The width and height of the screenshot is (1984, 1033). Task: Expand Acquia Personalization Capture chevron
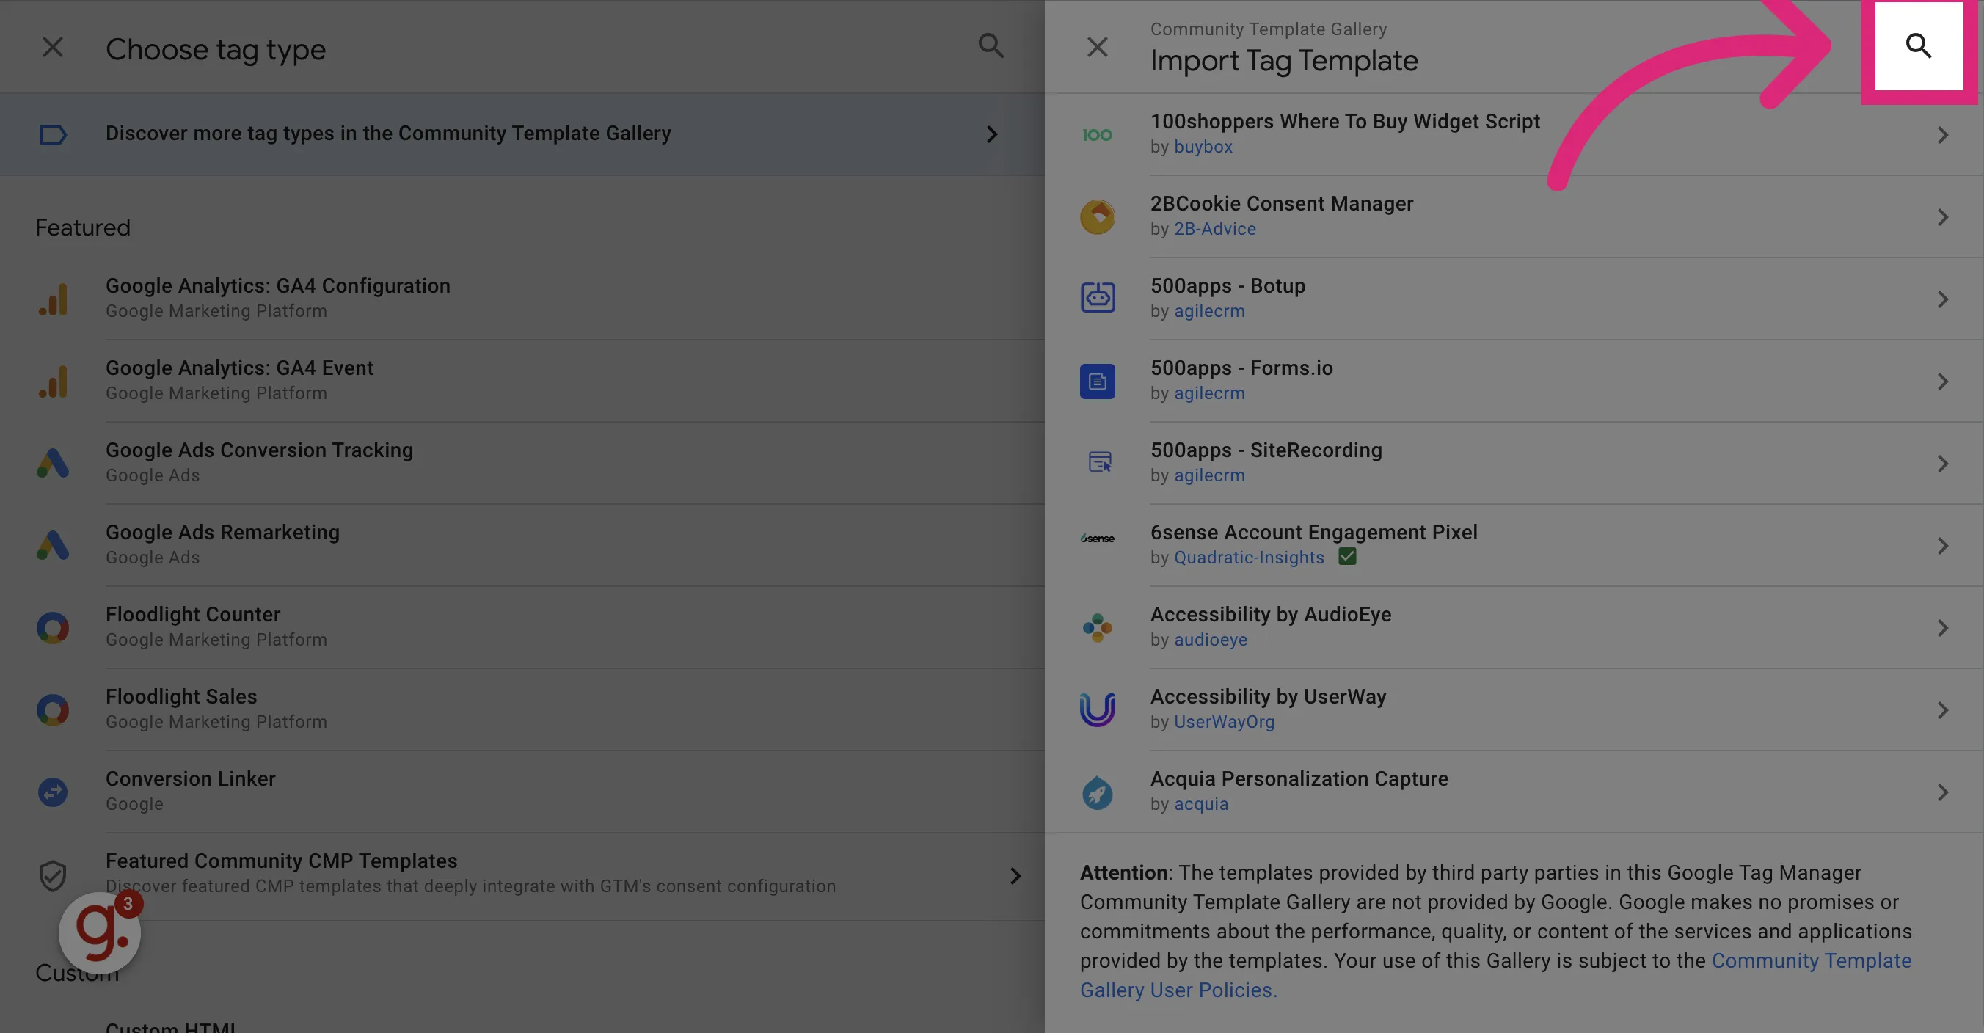(1942, 792)
